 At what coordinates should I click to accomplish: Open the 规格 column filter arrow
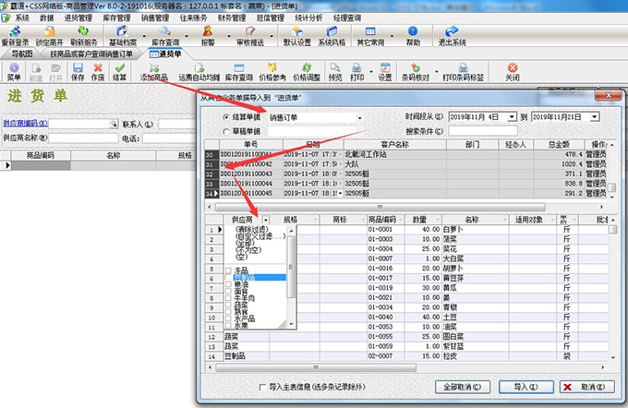(x=316, y=220)
